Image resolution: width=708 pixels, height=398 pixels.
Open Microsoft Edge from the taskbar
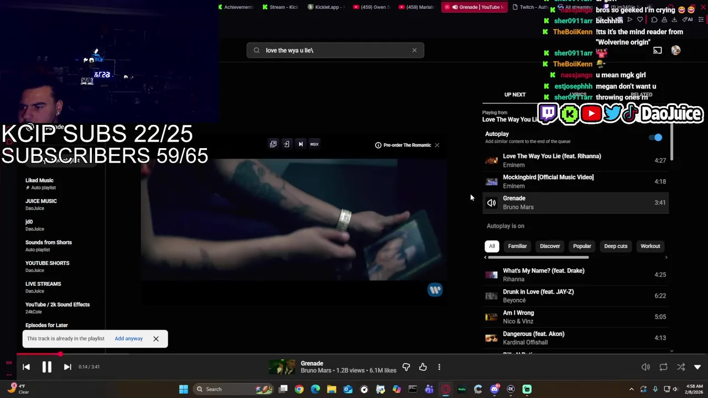pos(315,389)
